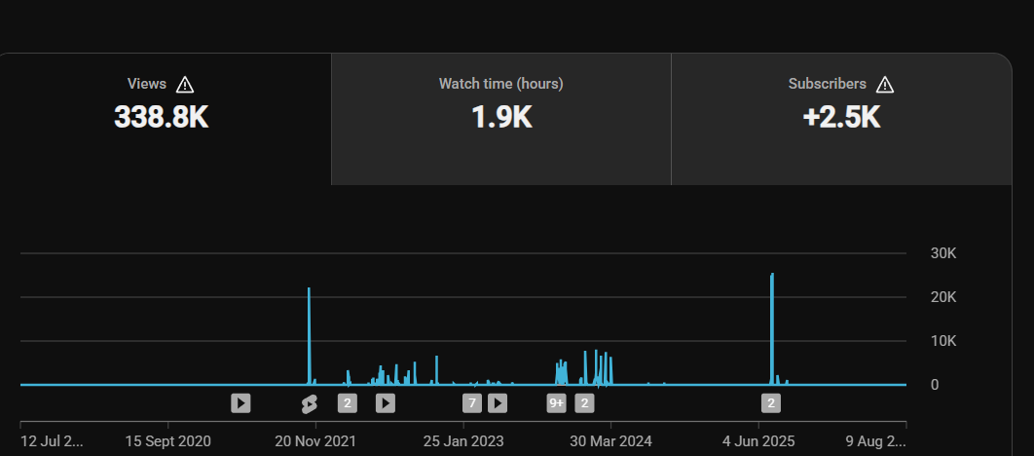The width and height of the screenshot is (1034, 456).
Task: Click the tallest chart spike near June 2025
Action: click(771, 328)
